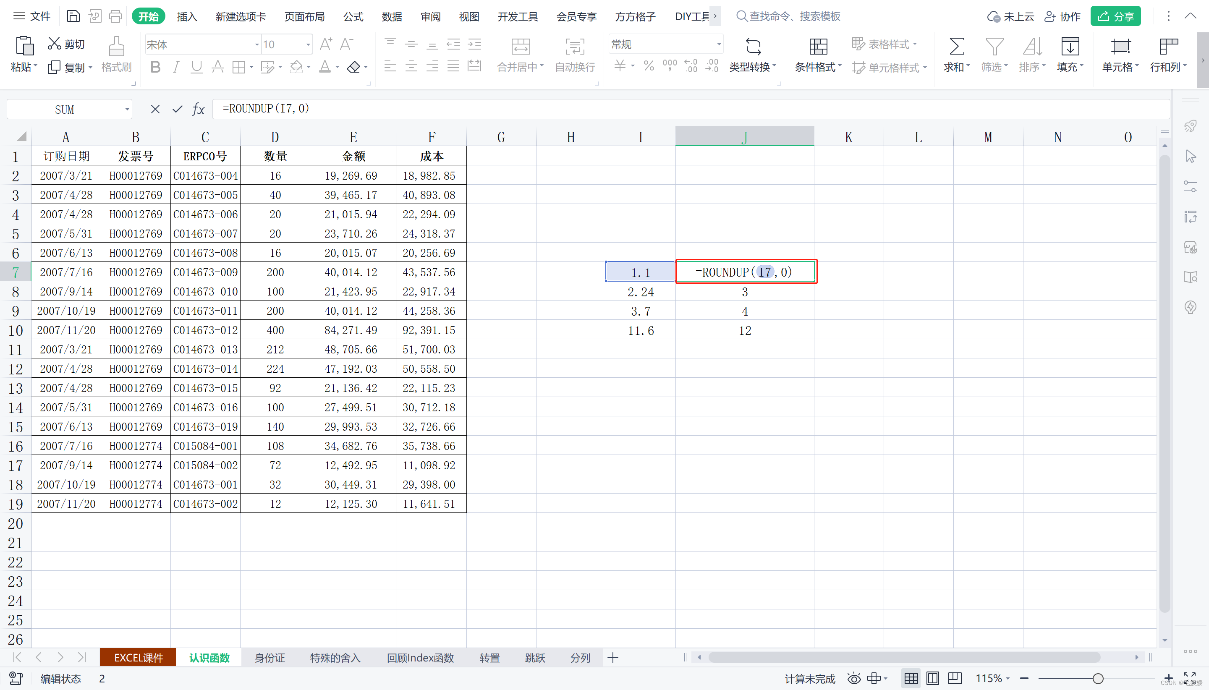Open the 公式 (Formulas) ribbon tab
This screenshot has width=1209, height=690.
pos(353,17)
